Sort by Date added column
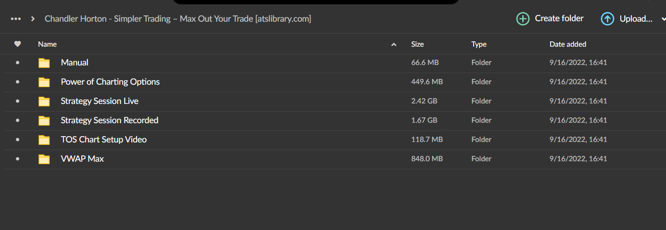 pyautogui.click(x=568, y=44)
